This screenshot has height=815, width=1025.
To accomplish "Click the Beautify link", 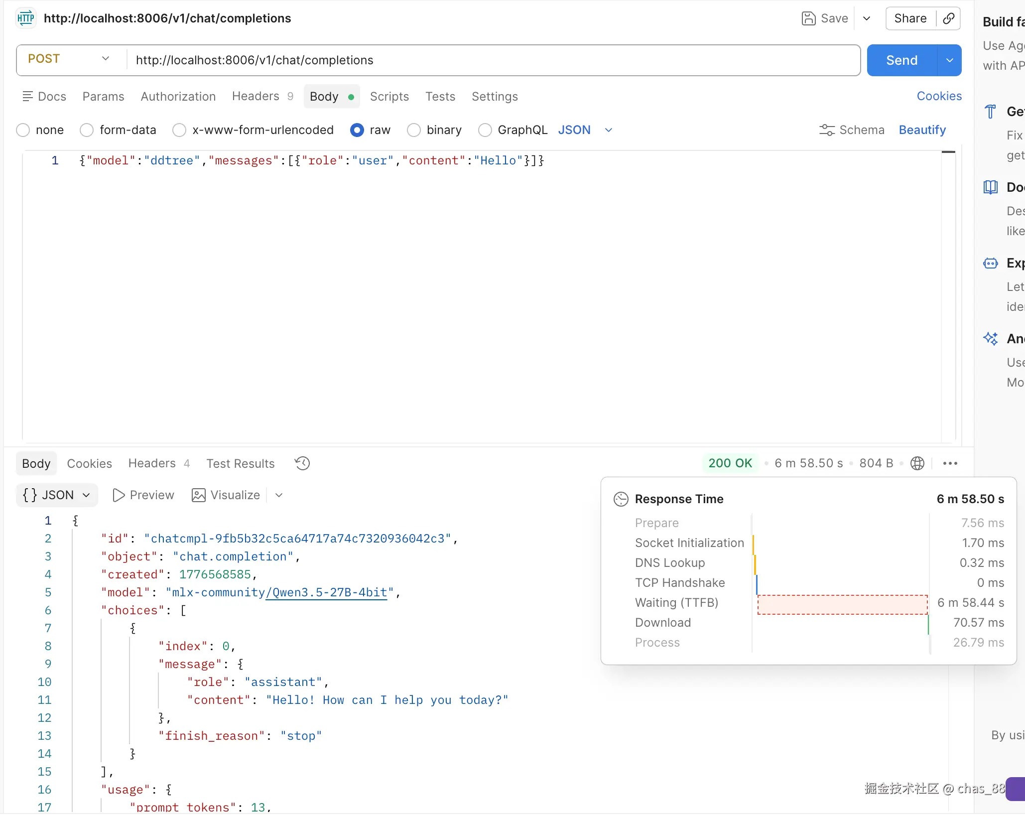I will [922, 130].
